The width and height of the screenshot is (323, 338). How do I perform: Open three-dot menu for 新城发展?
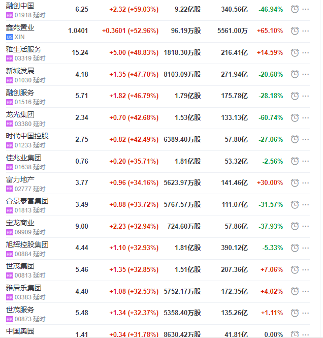(x=306, y=74)
